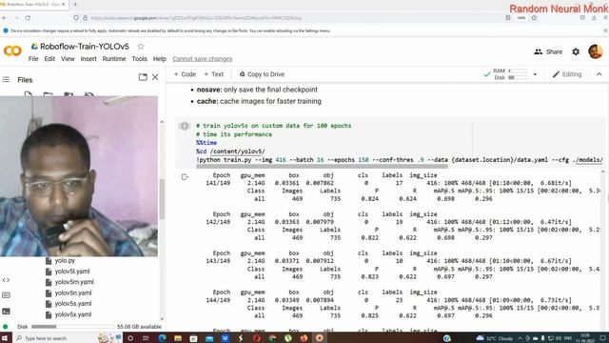Open the command palette sidebar icon

(6, 295)
